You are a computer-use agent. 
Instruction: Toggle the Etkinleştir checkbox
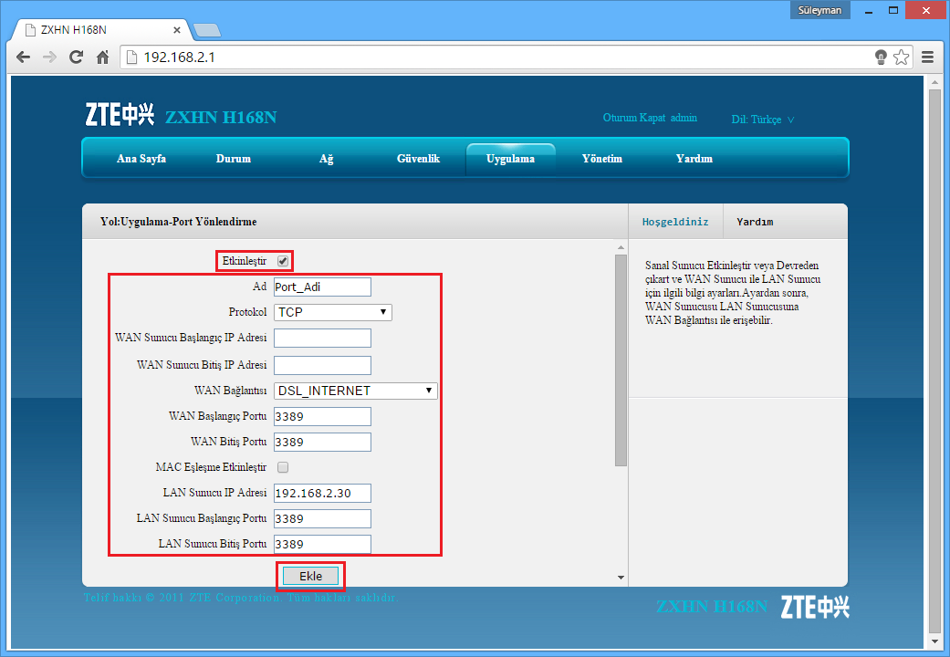click(283, 261)
